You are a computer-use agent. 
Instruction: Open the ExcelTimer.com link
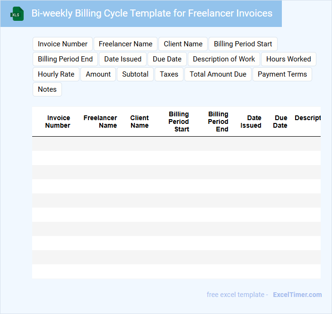(297, 295)
